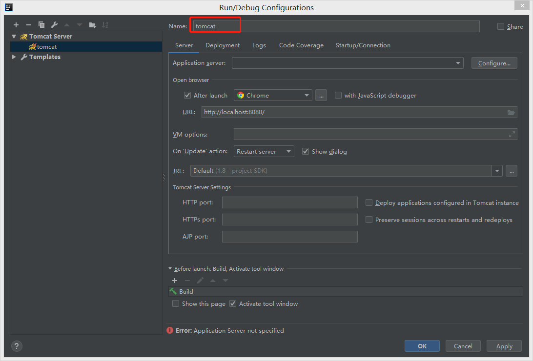Click the AJP port field
The width and height of the screenshot is (533, 361).
(289, 237)
